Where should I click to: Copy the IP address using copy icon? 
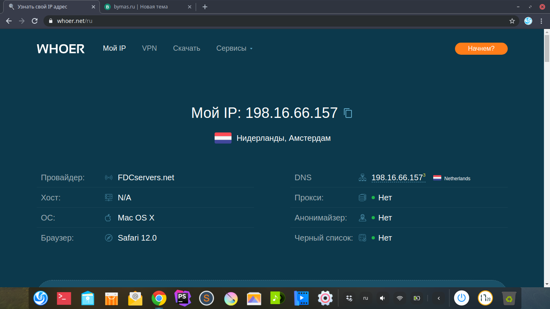click(348, 113)
